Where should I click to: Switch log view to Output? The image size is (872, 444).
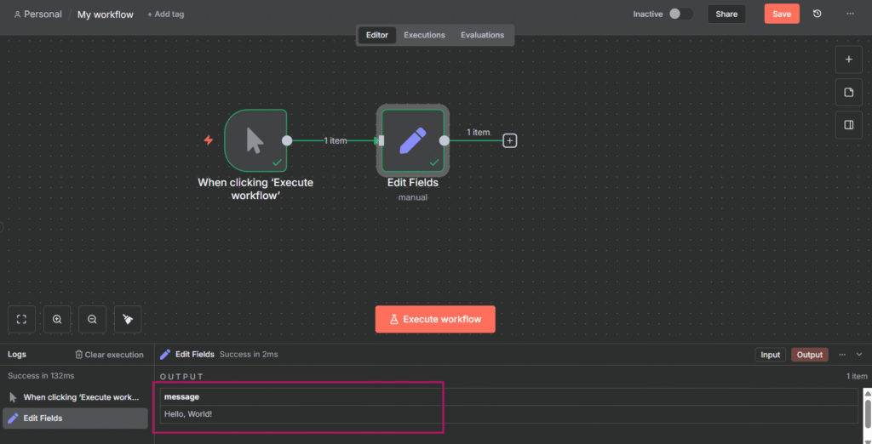pyautogui.click(x=809, y=355)
